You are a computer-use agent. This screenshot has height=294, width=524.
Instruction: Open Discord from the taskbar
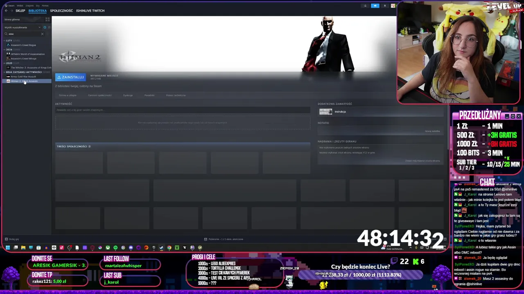click(x=131, y=247)
